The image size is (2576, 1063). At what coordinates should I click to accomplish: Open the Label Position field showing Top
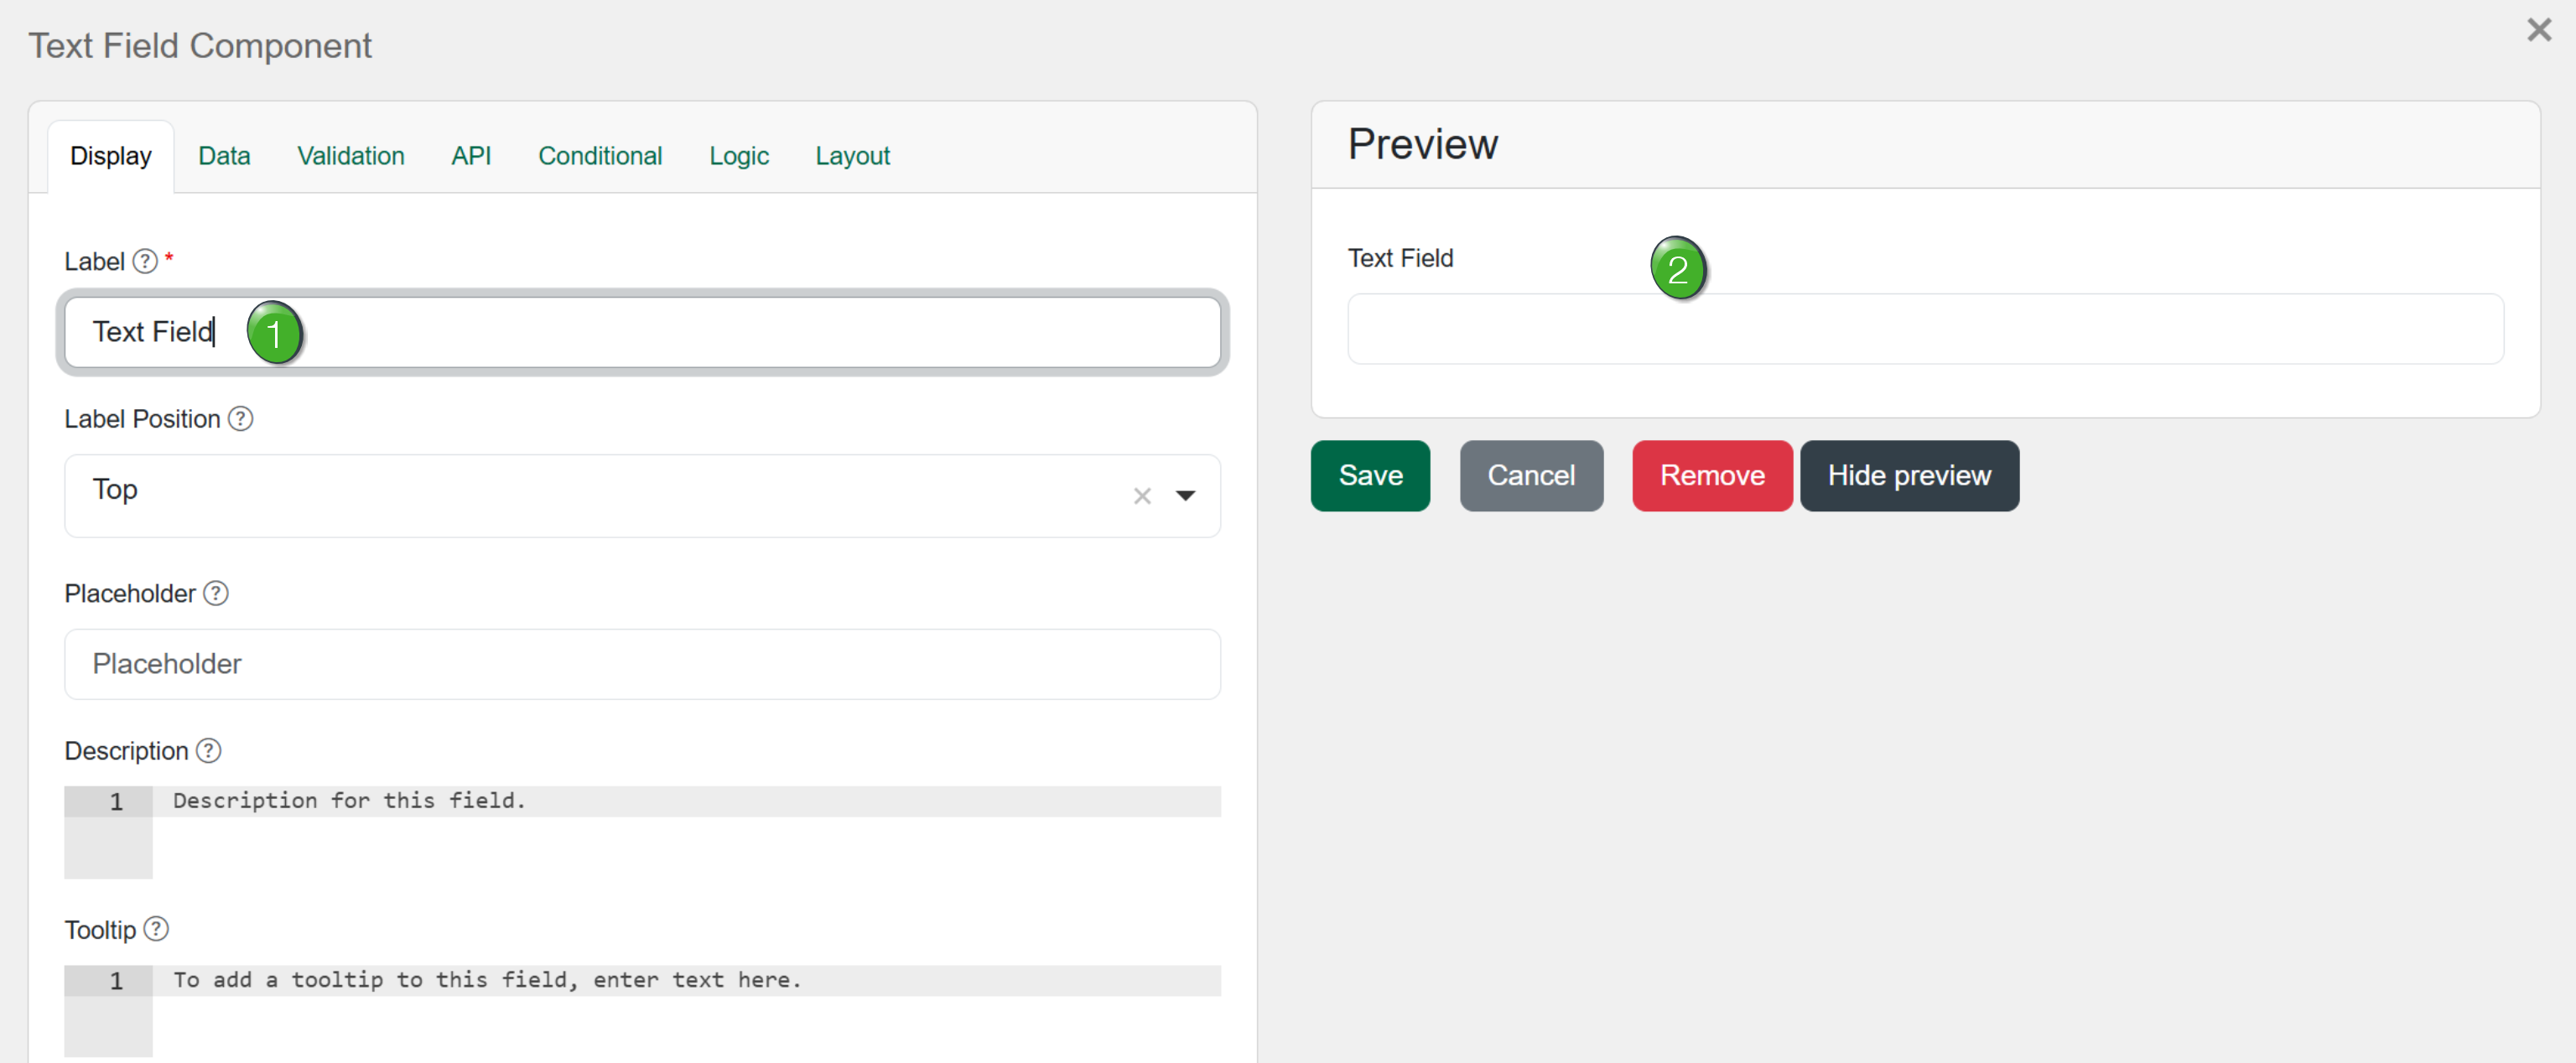pyautogui.click(x=642, y=496)
